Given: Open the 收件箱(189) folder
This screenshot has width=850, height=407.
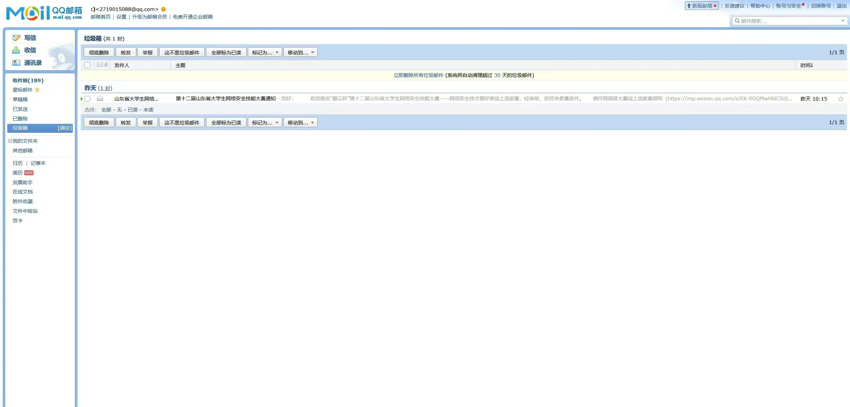Looking at the screenshot, I should (28, 80).
